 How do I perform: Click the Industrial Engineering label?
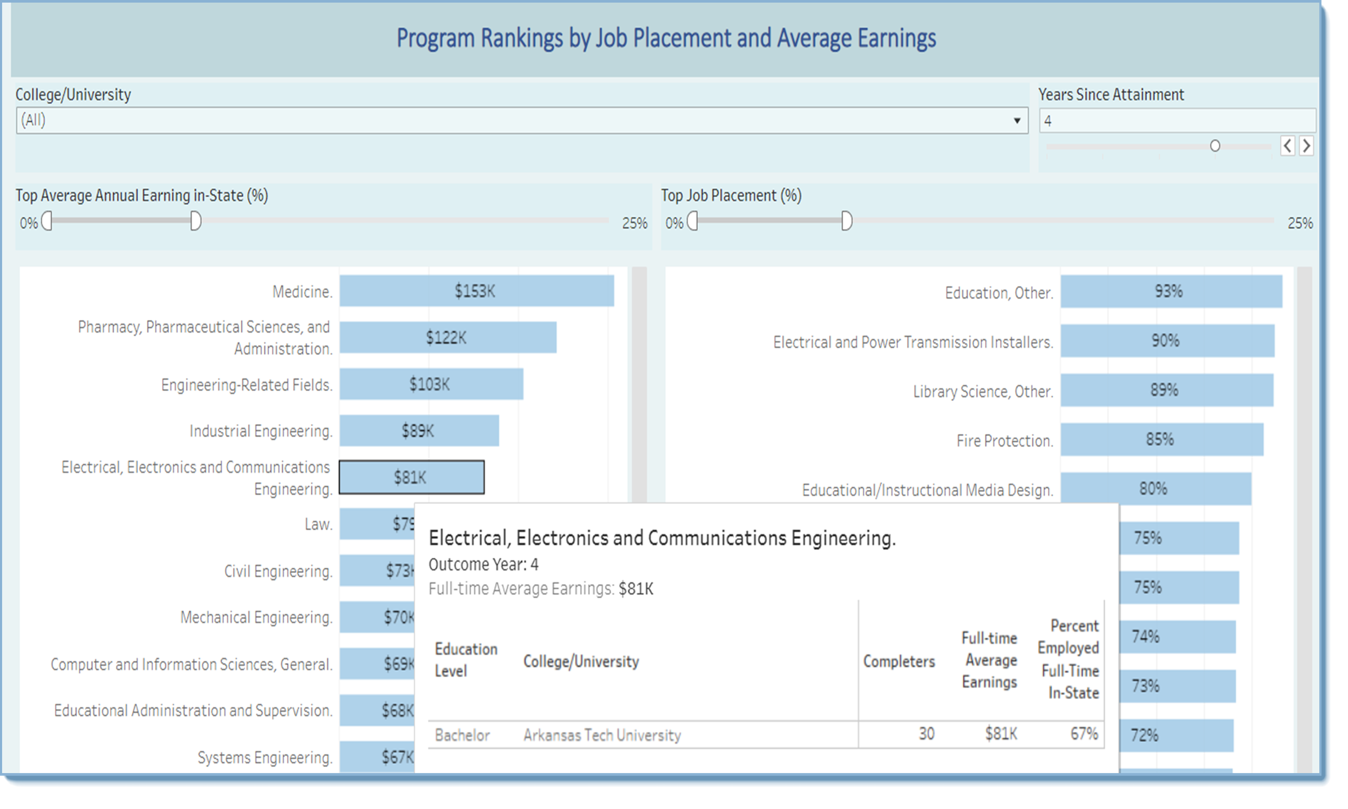[x=261, y=431]
